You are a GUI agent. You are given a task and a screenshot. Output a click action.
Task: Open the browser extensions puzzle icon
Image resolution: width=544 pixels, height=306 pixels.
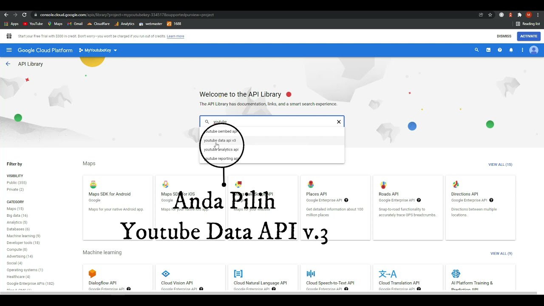coord(519,14)
